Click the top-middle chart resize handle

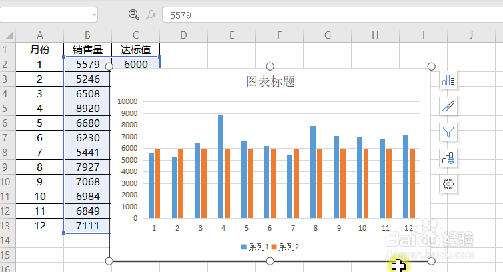point(270,67)
